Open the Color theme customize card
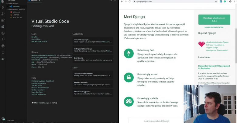 [x=93, y=59]
